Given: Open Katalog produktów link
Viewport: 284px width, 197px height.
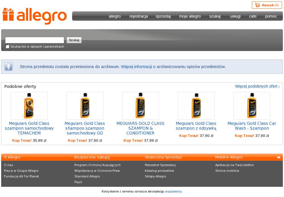Looking at the screenshot, I should click(159, 171).
